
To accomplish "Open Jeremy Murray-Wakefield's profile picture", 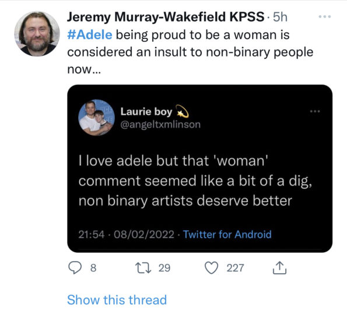I will tap(37, 34).
